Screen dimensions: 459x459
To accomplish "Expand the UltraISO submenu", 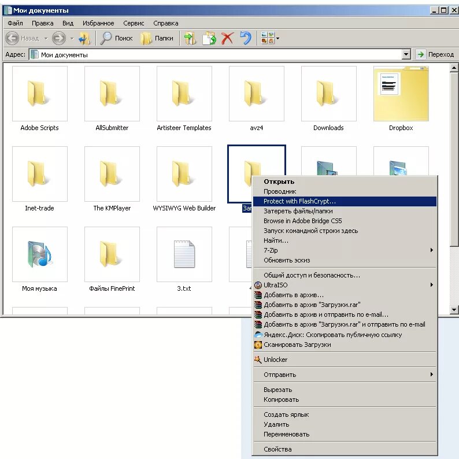I will (x=345, y=285).
